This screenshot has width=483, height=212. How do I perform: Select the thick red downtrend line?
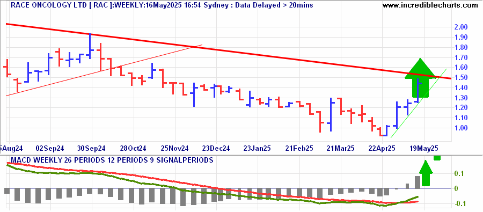coord(229,51)
